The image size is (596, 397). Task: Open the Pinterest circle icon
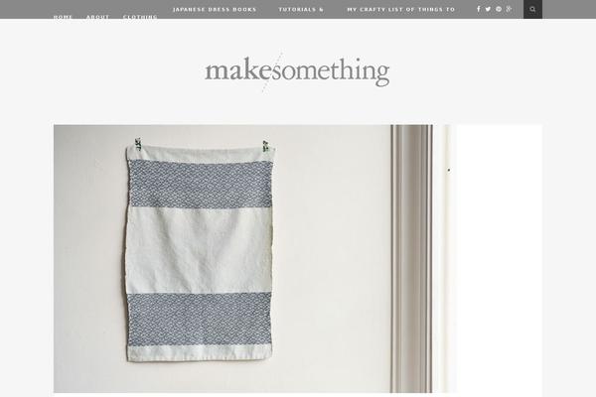coord(499,9)
